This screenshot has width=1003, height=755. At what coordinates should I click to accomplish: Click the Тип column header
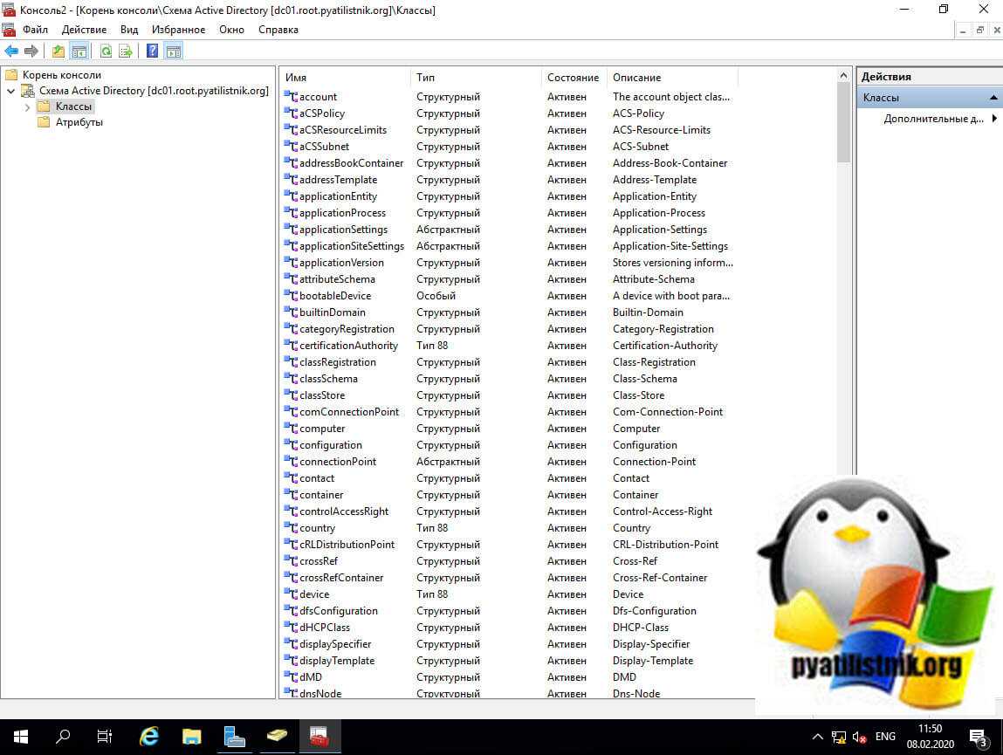click(x=476, y=78)
